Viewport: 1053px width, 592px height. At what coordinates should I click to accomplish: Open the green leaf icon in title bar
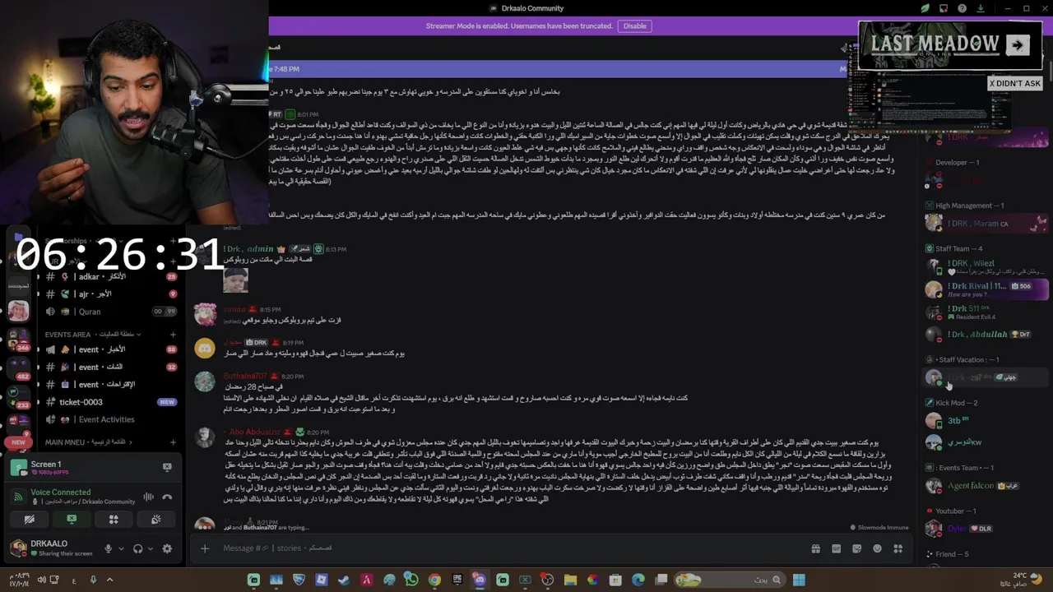pos(925,8)
